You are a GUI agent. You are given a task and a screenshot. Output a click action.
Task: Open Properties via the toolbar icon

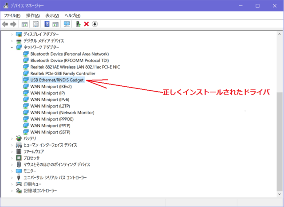click(25, 24)
